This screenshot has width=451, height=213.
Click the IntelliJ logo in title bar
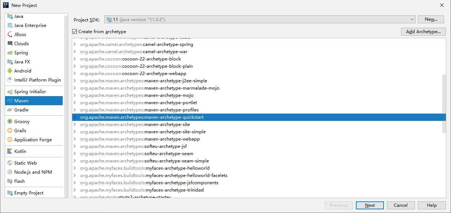coord(5,5)
